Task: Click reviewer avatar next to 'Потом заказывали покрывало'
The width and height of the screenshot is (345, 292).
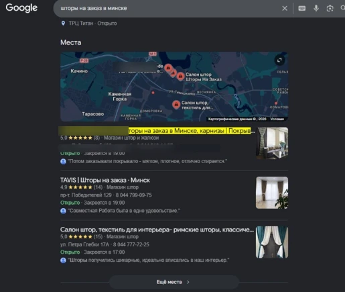Action: coord(63,161)
